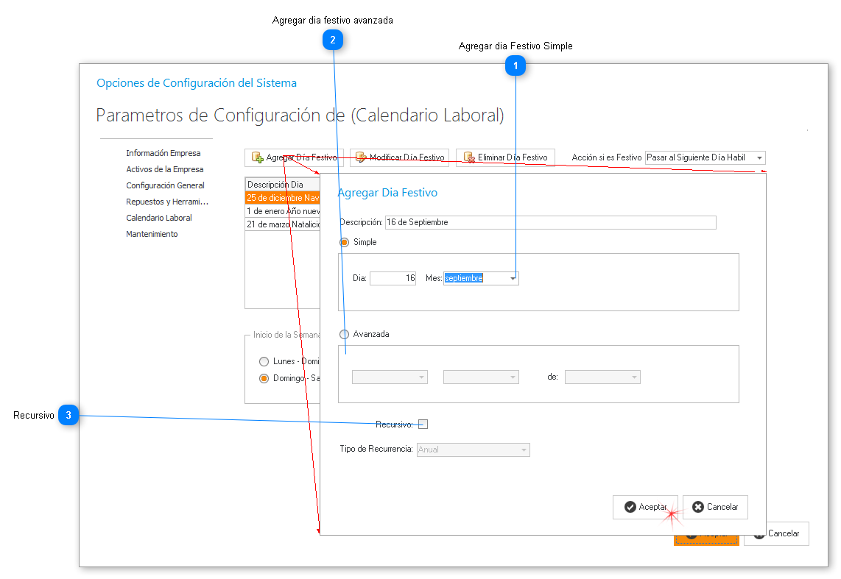841x579 pixels.
Task: Open Información Empresa in the sidebar
Action: point(163,153)
